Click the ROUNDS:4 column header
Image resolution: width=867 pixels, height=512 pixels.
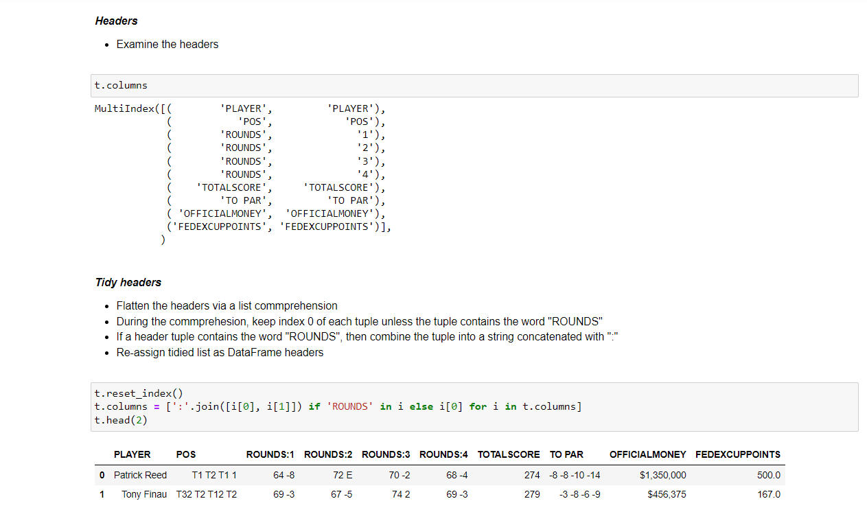point(443,454)
